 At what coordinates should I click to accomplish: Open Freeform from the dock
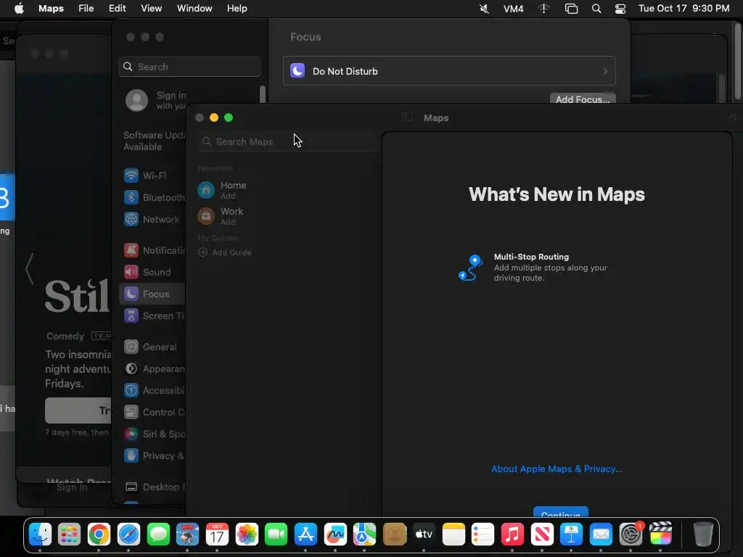point(335,535)
